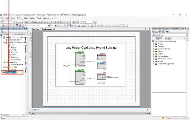Select the Cypress catalog tab
This screenshot has height=120, width=190.
[x=159, y=39]
